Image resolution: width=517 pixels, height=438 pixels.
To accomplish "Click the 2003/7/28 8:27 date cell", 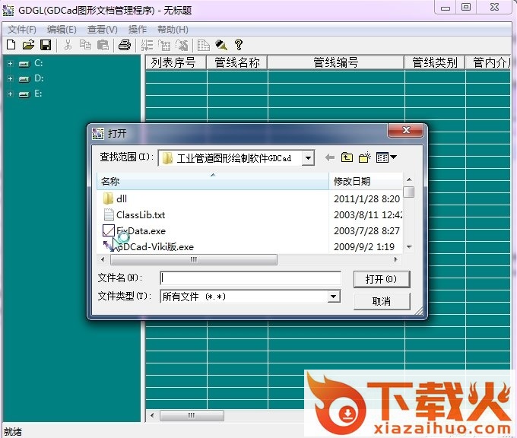I will (366, 231).
